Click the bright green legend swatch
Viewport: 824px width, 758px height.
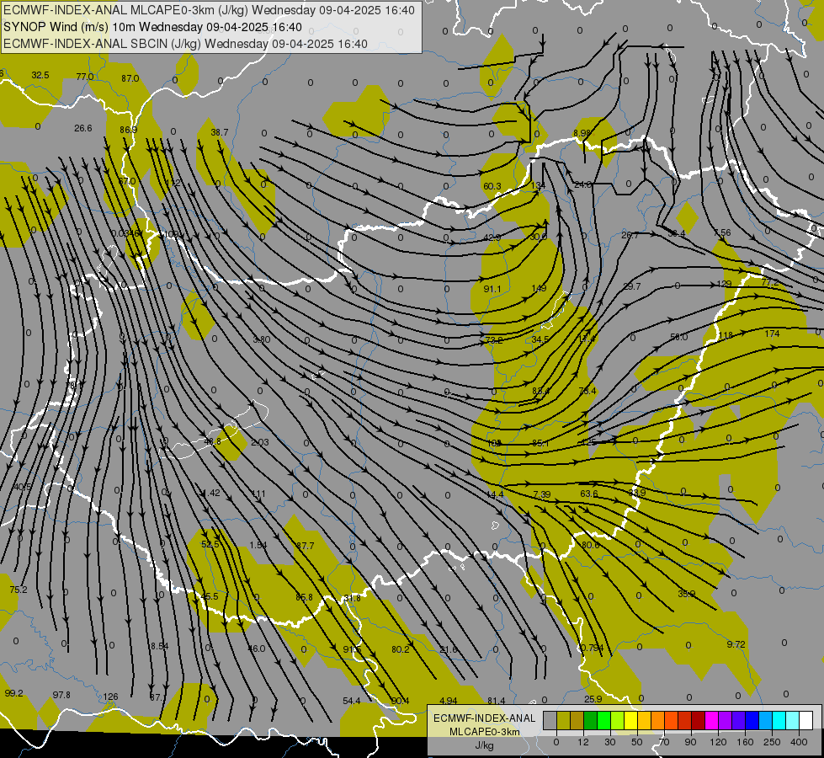tap(603, 721)
